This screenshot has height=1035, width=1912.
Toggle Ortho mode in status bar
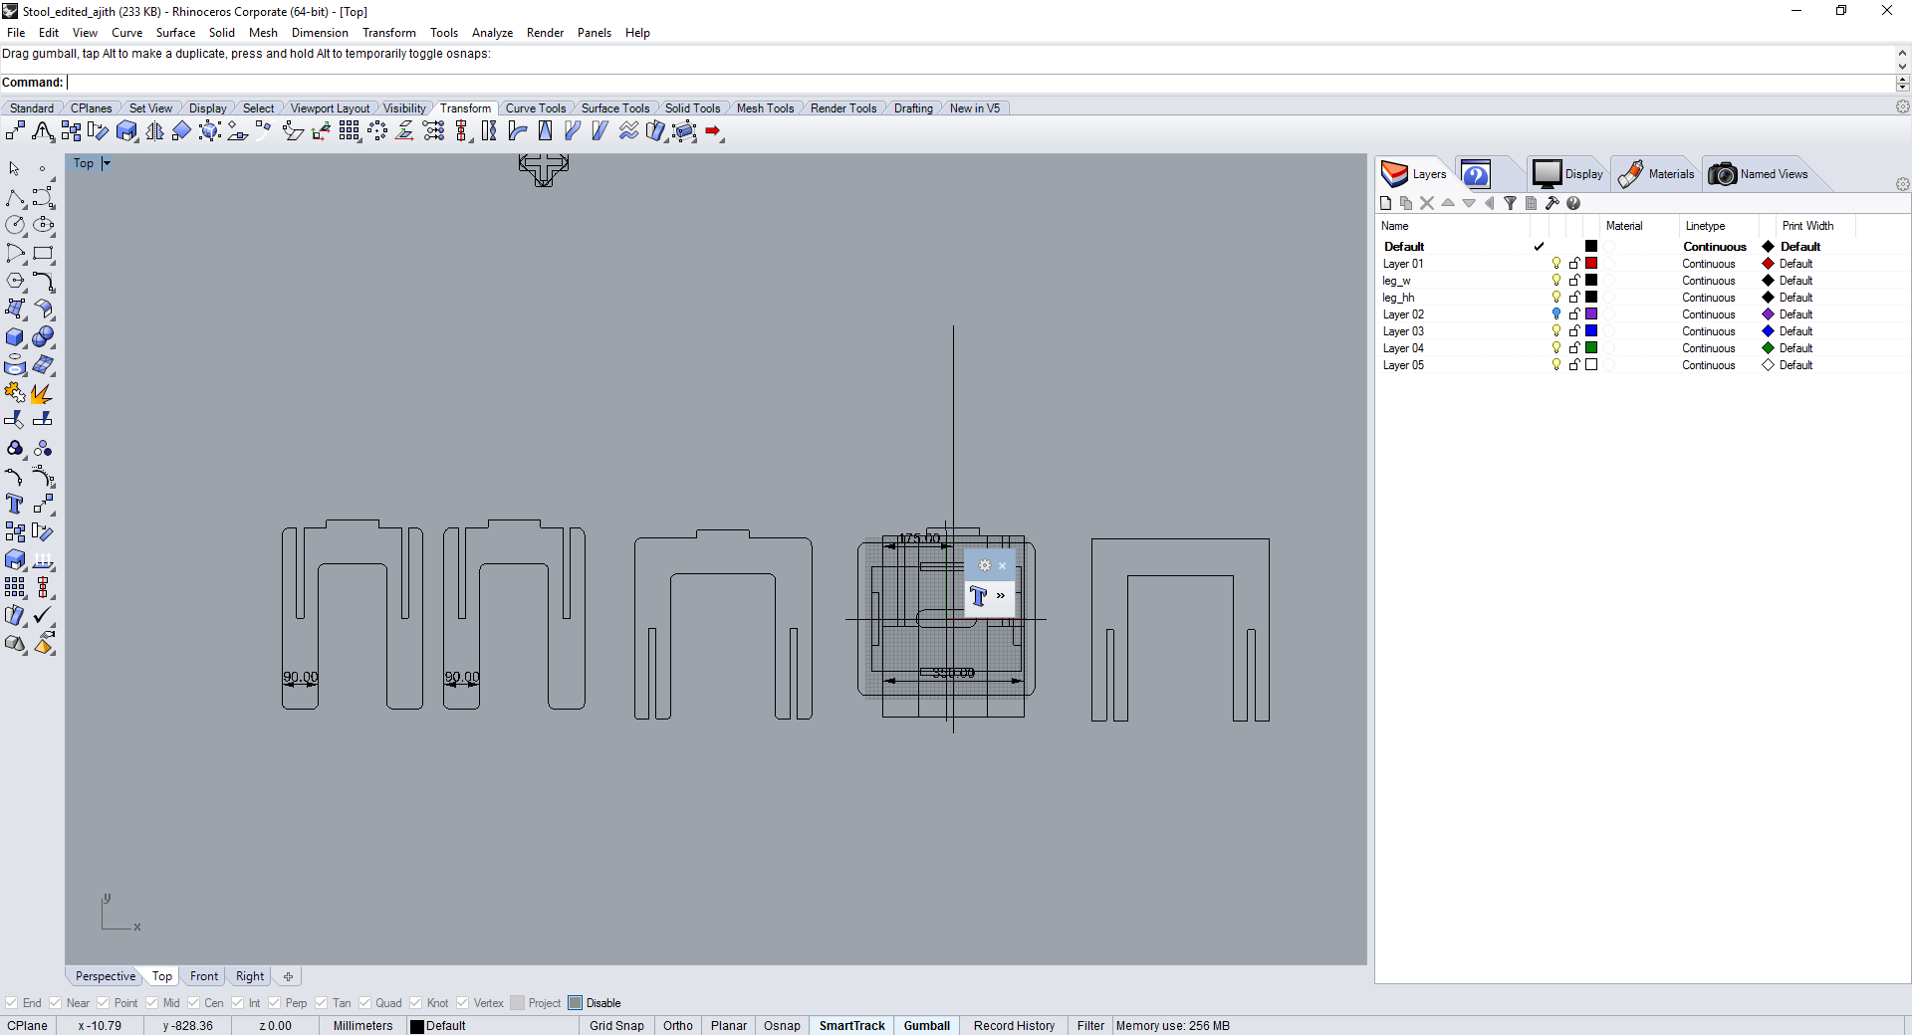678,1026
